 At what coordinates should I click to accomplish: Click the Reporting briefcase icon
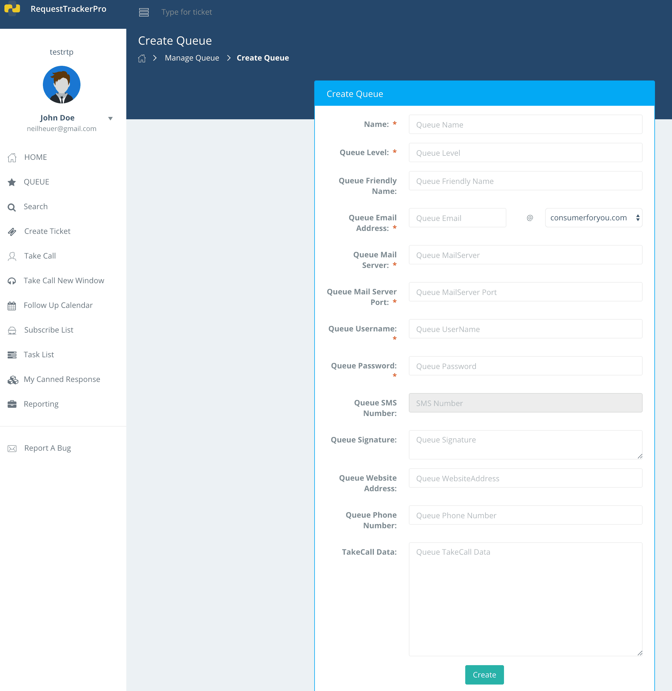[x=12, y=404]
